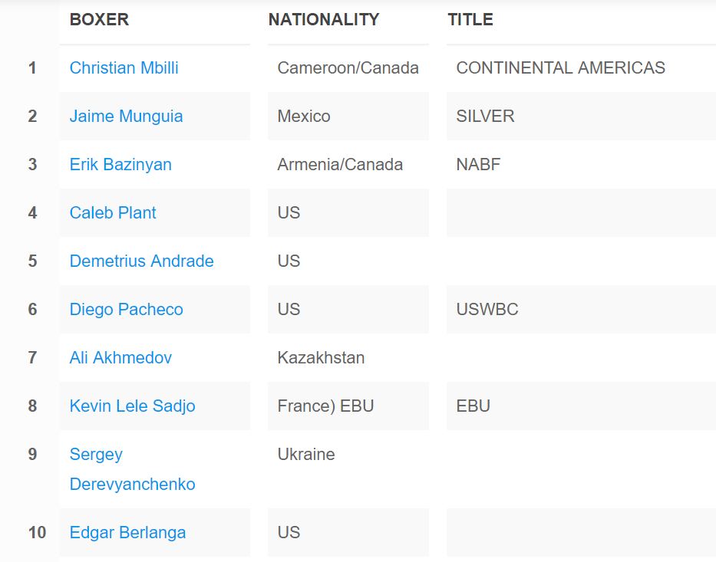Click the NATIONALITY column header
This screenshot has height=562, width=716.
coord(324,20)
